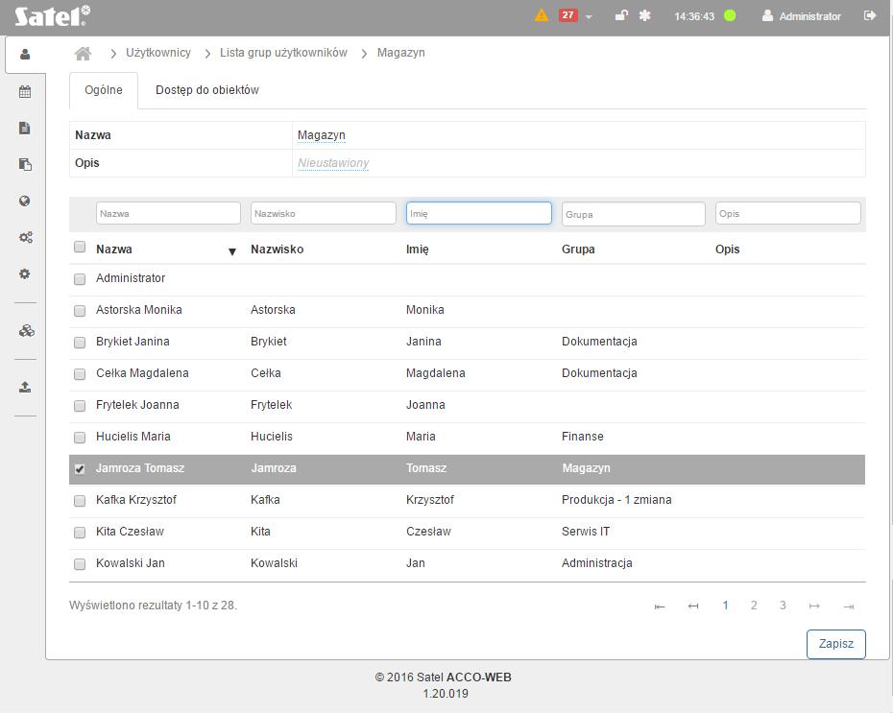Open the upload sidebar icon
The image size is (893, 713).
(25, 388)
